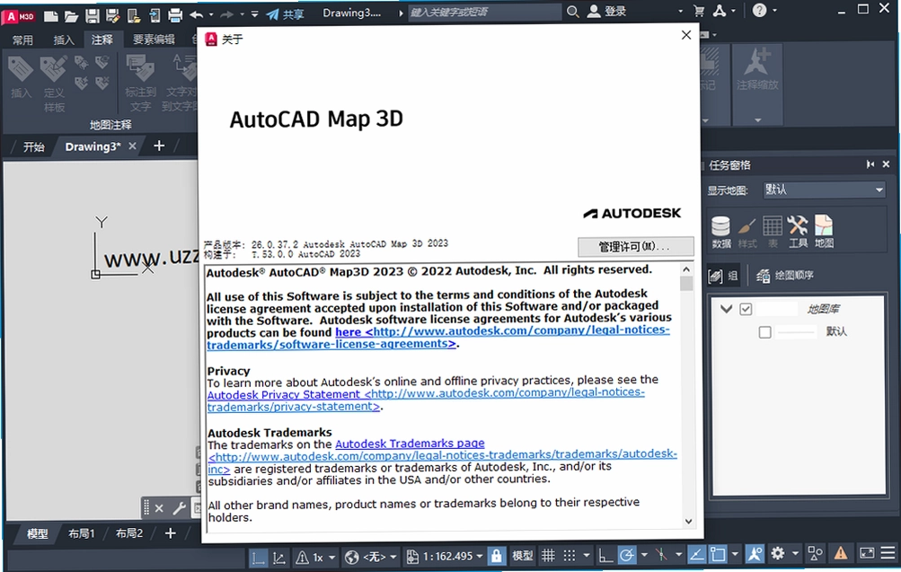
Task: Toggle the grid display in the status bar
Action: [x=549, y=555]
